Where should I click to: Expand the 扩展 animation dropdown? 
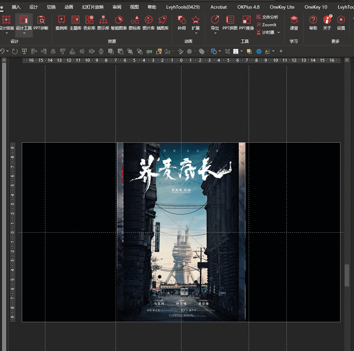[196, 33]
